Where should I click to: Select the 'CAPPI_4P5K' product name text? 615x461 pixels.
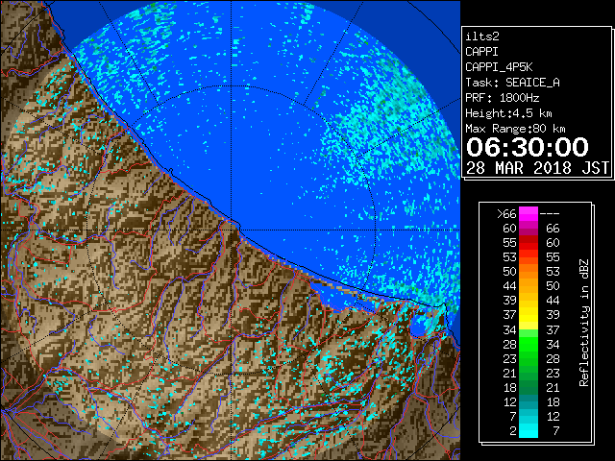pyautogui.click(x=499, y=67)
